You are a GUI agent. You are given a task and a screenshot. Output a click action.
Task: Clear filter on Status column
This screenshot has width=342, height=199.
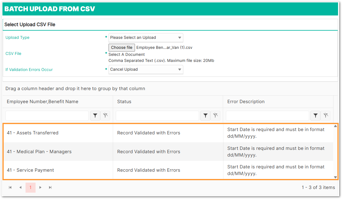(x=216, y=116)
